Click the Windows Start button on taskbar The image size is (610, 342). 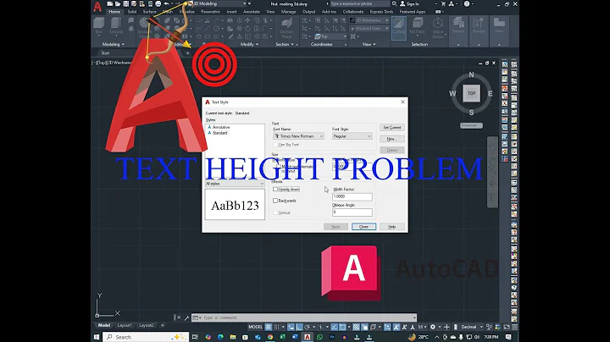pos(97,337)
